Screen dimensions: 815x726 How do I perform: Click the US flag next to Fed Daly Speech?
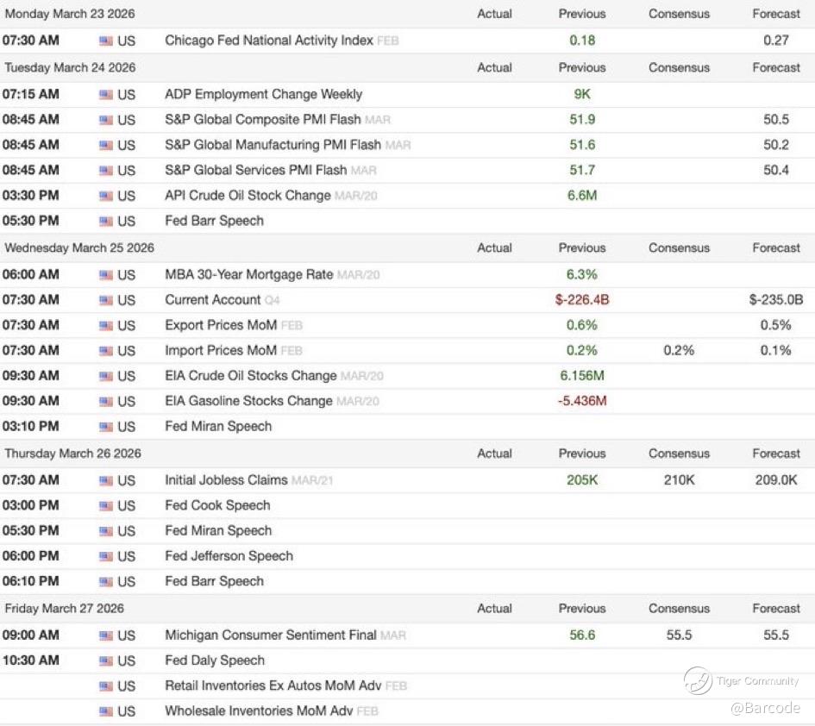click(106, 660)
